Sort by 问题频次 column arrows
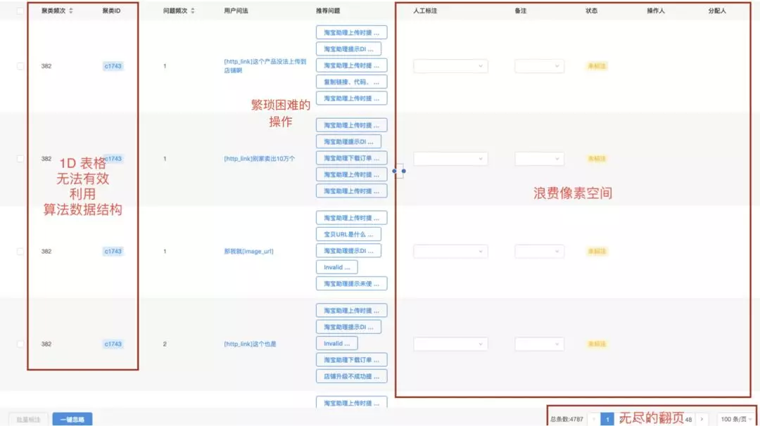760x426 pixels. [x=192, y=11]
